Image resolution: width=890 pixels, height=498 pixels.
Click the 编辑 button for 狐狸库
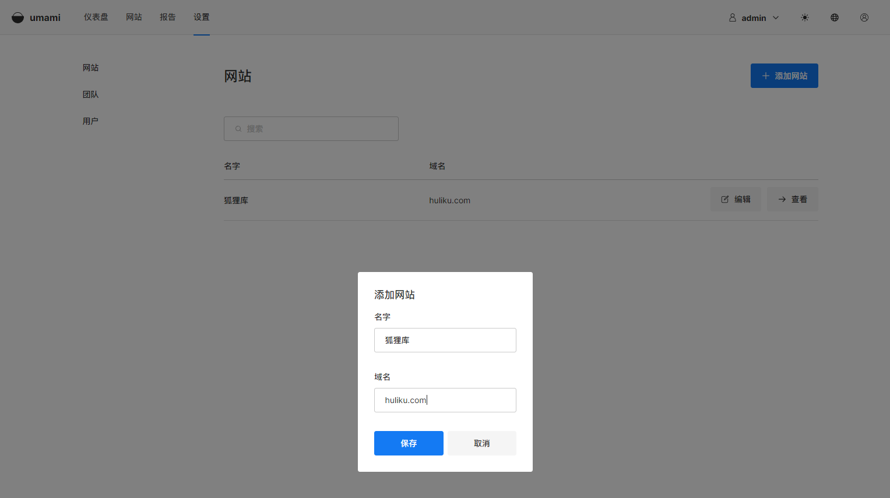click(736, 199)
